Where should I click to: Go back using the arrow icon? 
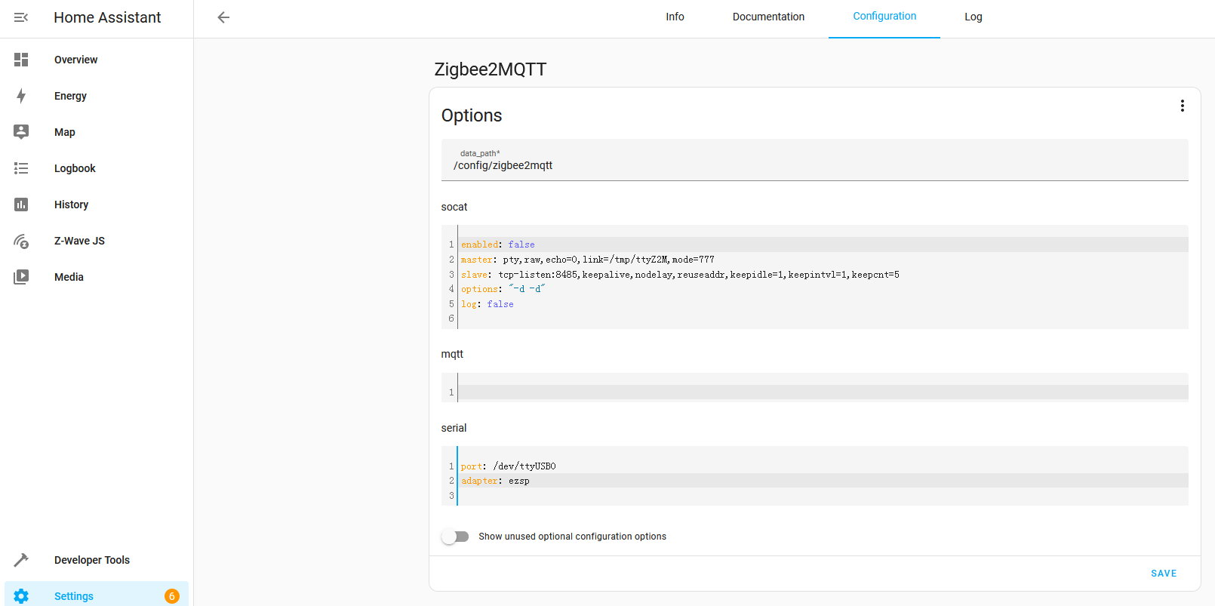[223, 17]
